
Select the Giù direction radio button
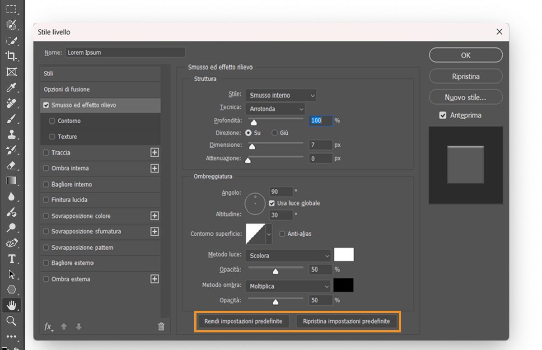274,133
